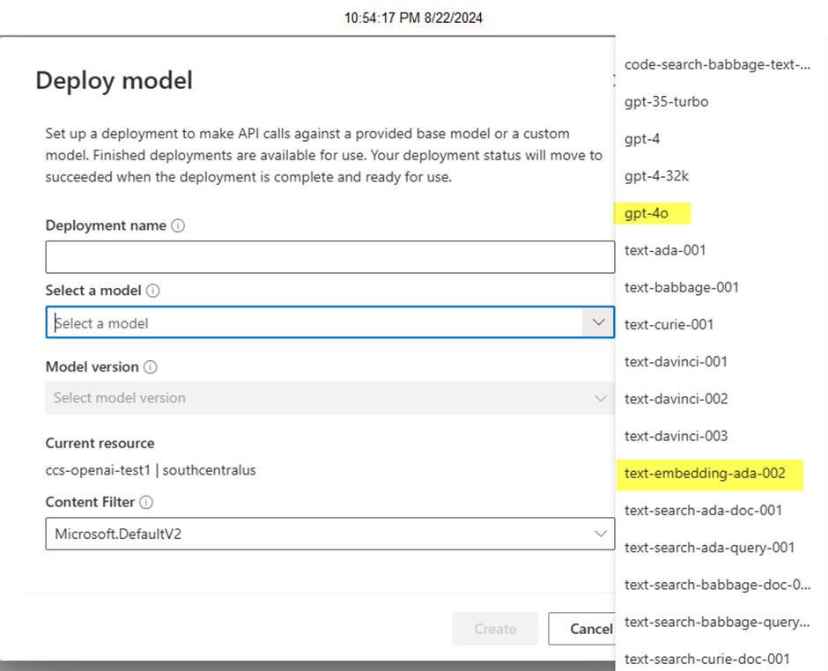Click the Content Filter info icon
Viewport: 828px width, 671px height.
[x=146, y=502]
